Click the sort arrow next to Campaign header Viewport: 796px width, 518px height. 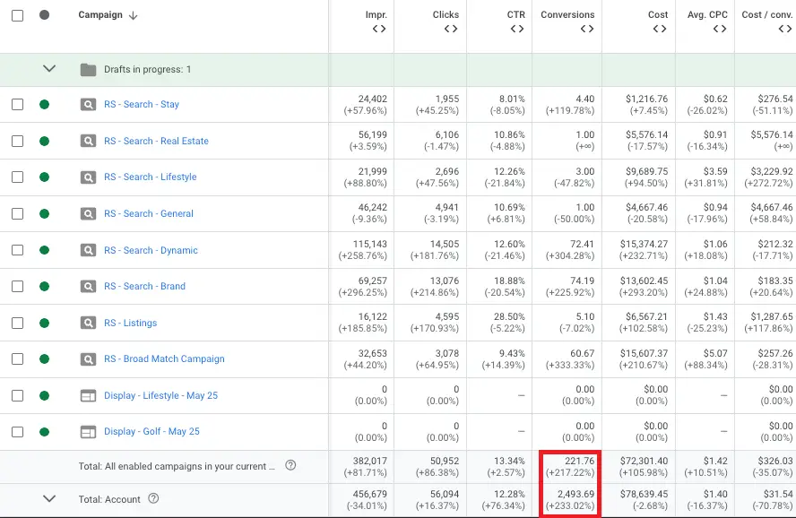click(133, 16)
